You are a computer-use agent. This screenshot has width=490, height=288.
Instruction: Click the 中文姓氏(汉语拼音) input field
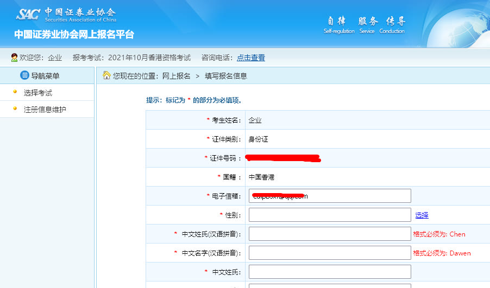click(330, 234)
